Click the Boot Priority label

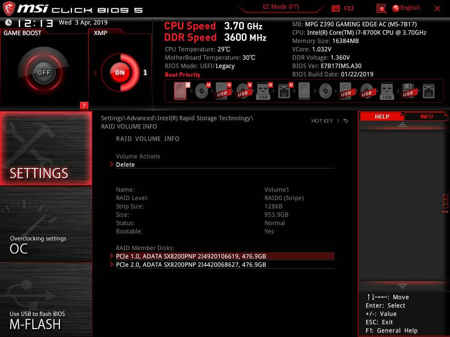tap(182, 75)
